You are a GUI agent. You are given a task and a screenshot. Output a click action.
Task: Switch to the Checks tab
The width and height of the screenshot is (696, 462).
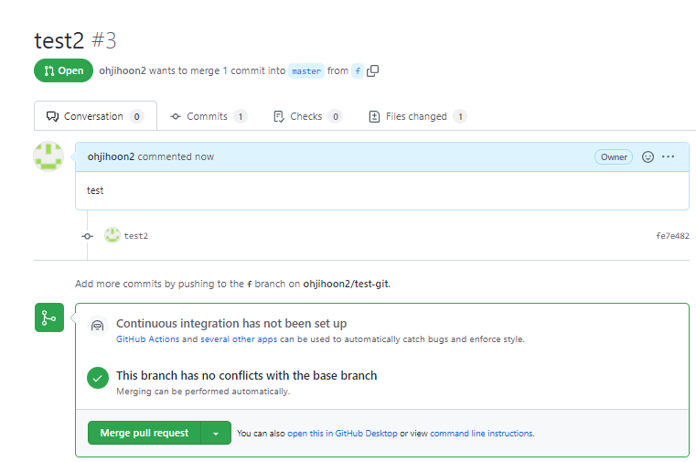[x=307, y=116]
